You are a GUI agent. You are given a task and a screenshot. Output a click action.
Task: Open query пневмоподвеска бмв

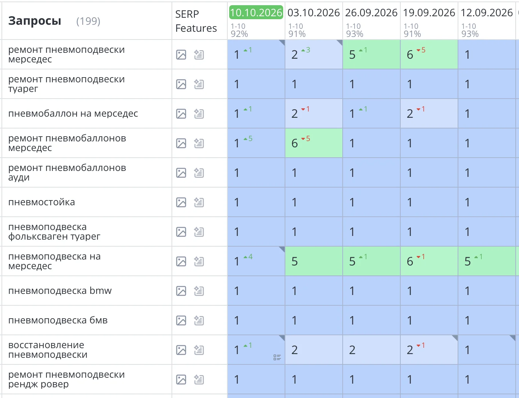coord(58,320)
